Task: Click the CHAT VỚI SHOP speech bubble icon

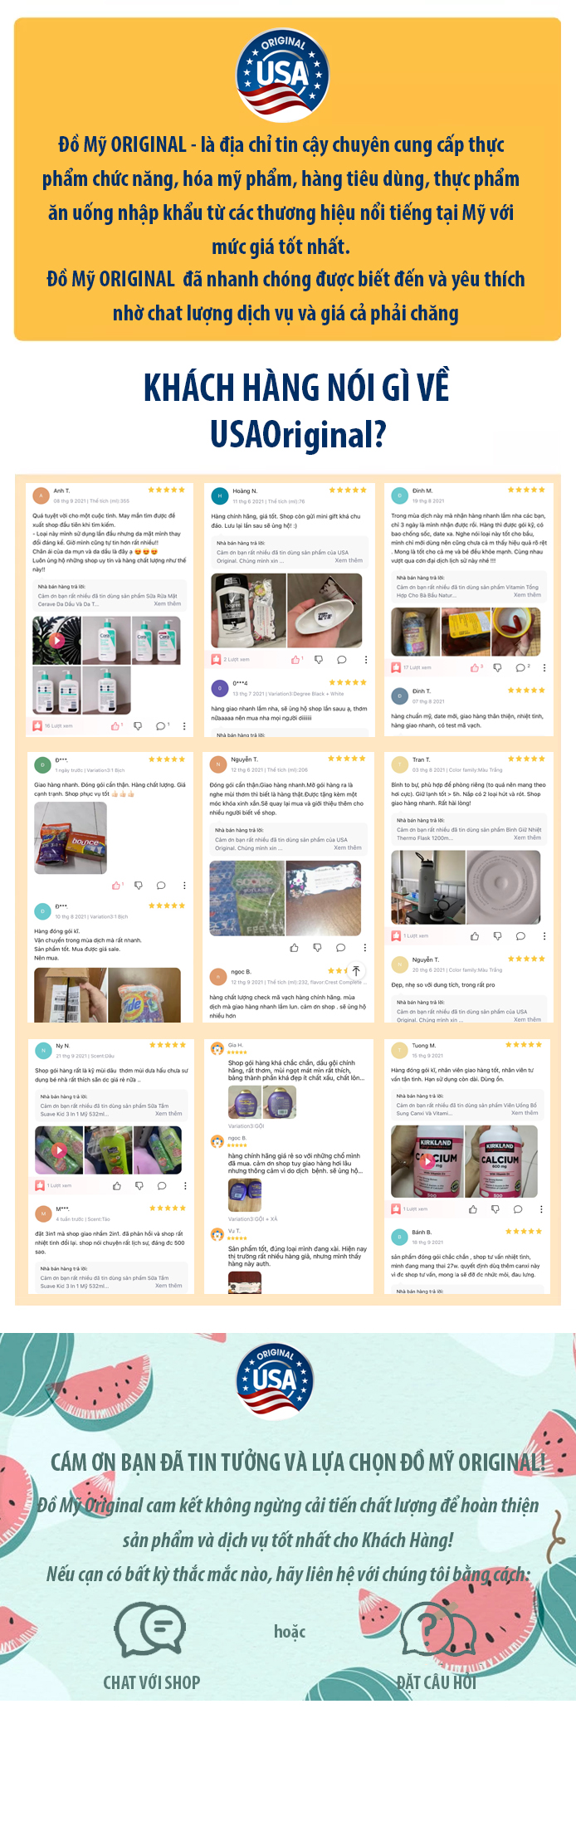Action: click(x=149, y=1627)
